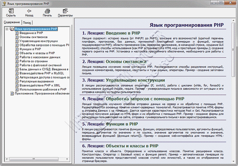The image size is (238, 166).
Task: Click page icon beside Функции в PHP tree item
Action: (17, 49)
